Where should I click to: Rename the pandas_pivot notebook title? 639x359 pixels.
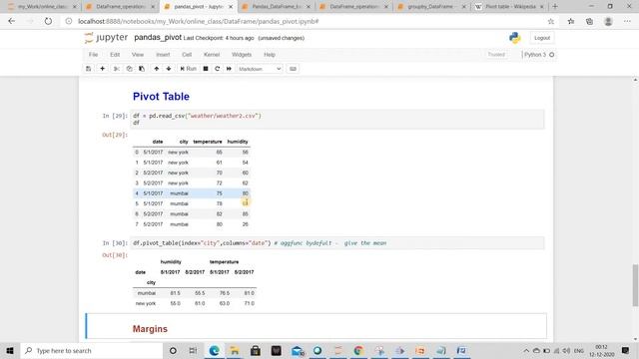click(x=158, y=38)
